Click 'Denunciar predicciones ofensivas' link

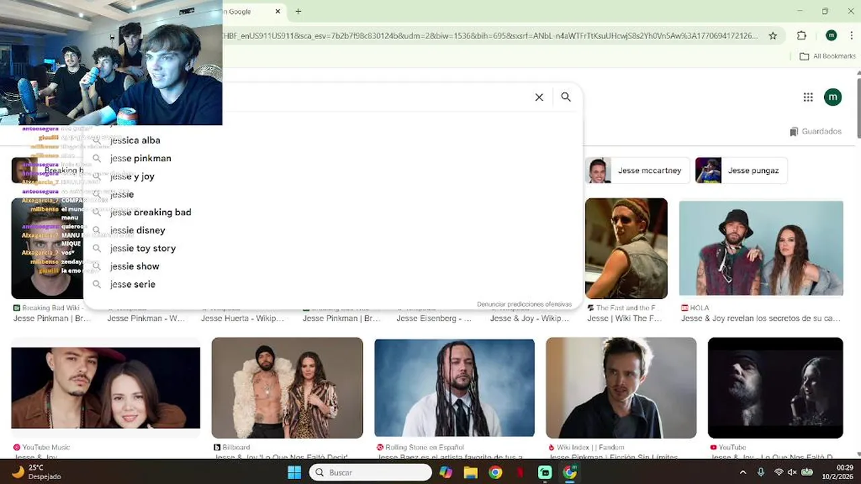(x=524, y=305)
